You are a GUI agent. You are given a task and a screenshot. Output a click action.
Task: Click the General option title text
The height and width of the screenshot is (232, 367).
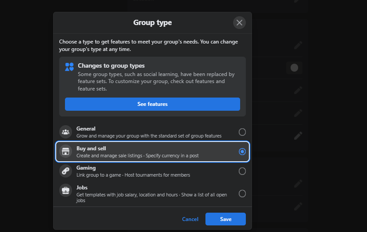86,129
